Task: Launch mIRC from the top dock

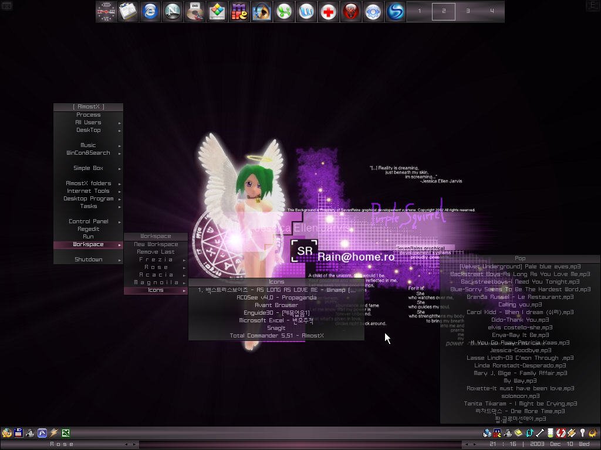Action: click(239, 12)
